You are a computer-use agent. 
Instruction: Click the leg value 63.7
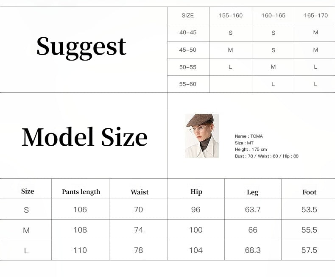pyautogui.click(x=252, y=210)
